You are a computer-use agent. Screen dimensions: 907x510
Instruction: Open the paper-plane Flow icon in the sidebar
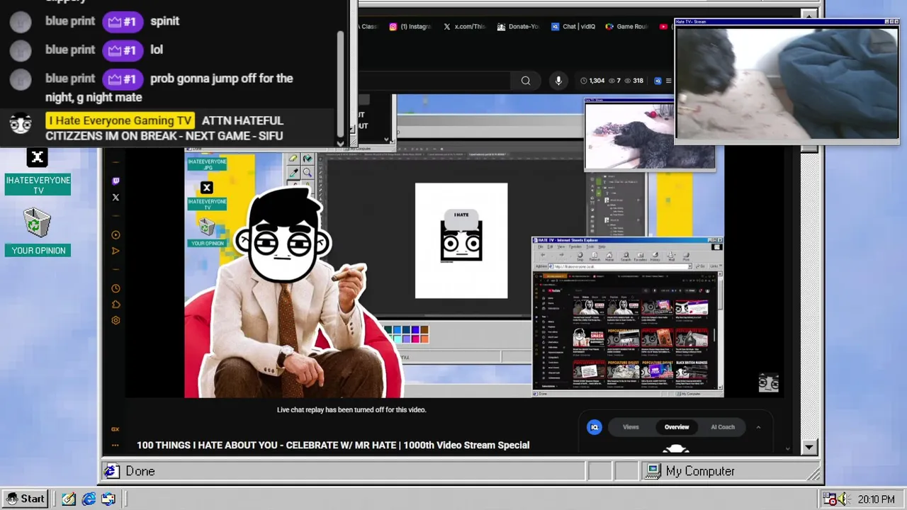pos(116,251)
